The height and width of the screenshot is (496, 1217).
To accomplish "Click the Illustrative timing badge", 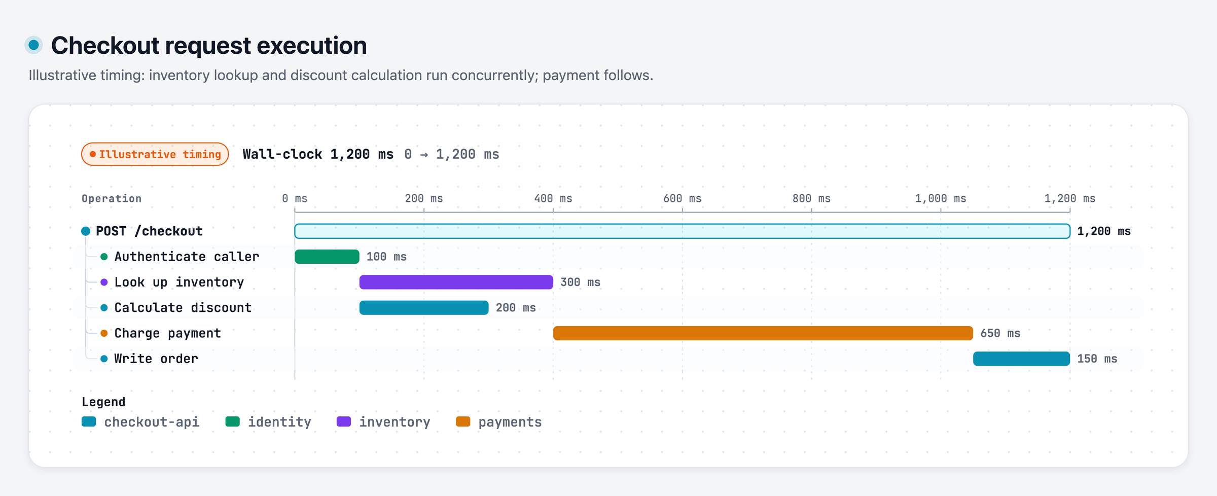I will pyautogui.click(x=155, y=154).
